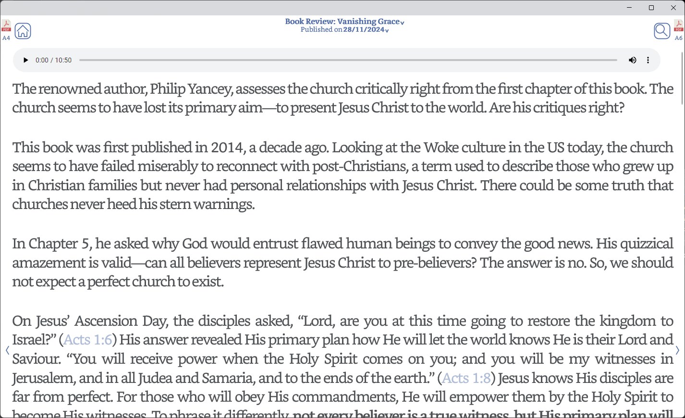Download the A4 PDF version
Screen dimensions: 685x418
(x=6, y=30)
